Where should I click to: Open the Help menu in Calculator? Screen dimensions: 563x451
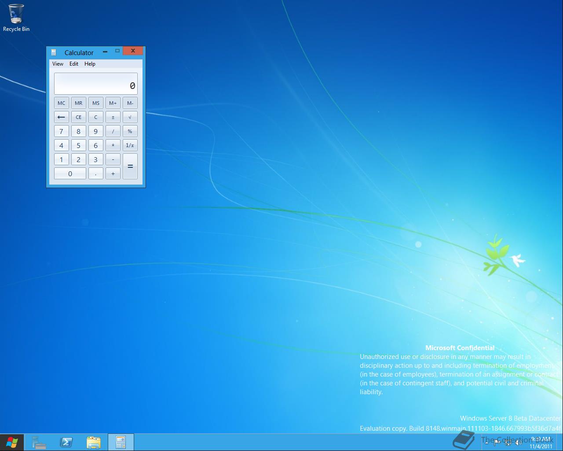pyautogui.click(x=90, y=64)
